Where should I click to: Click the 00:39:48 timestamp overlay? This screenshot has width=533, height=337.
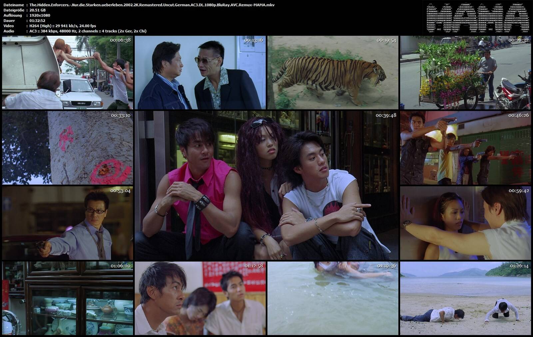[x=386, y=115]
